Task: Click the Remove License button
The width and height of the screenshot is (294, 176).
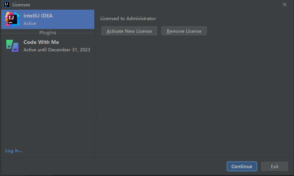Action: (184, 31)
